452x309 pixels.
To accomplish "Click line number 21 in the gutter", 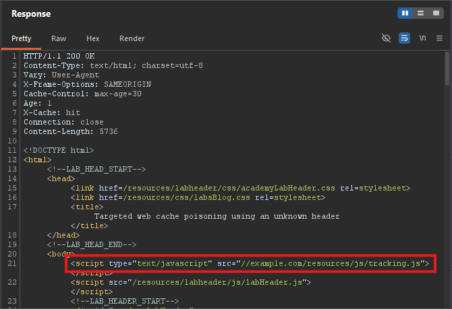I will coord(12,263).
